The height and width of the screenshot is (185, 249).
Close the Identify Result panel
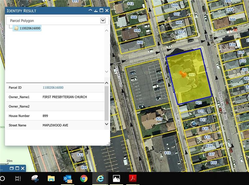pyautogui.click(x=106, y=11)
